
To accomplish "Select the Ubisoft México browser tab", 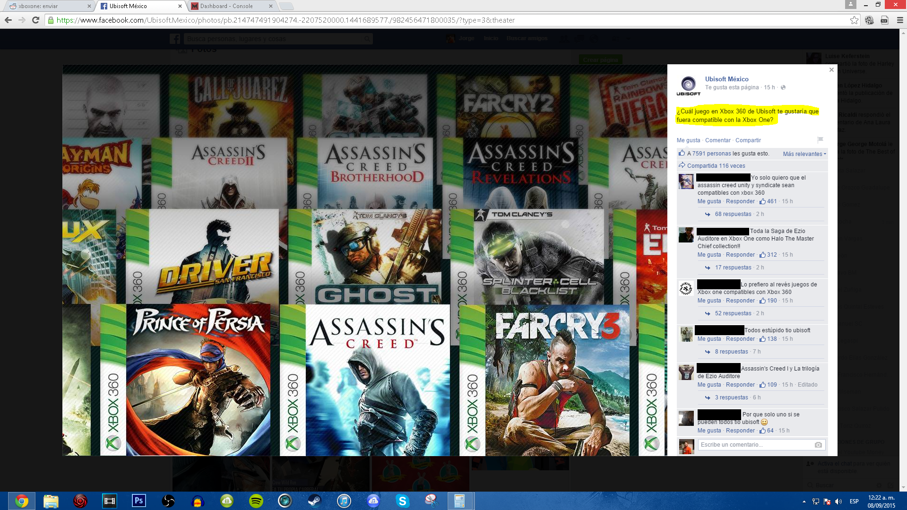I will pos(140,6).
